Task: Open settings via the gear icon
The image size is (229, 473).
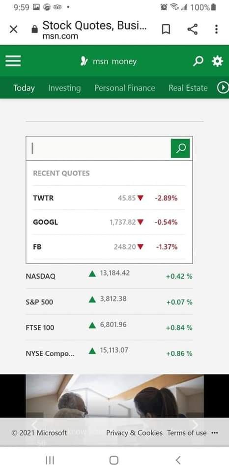Action: 217,61
